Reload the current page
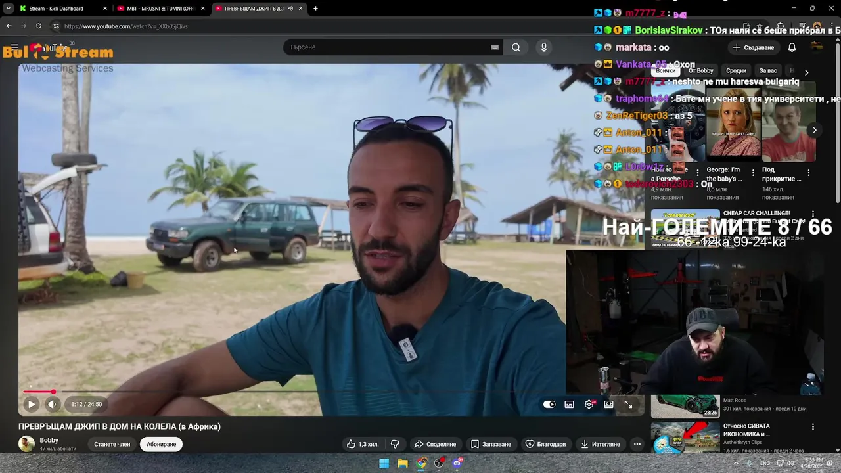The image size is (841, 473). point(39,26)
